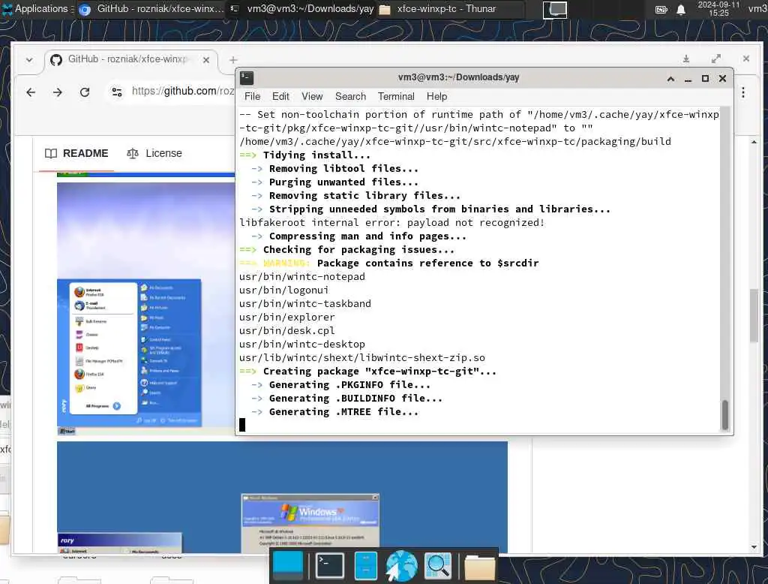Open the terminal Edit menu
Image resolution: width=768 pixels, height=584 pixels.
(x=280, y=97)
